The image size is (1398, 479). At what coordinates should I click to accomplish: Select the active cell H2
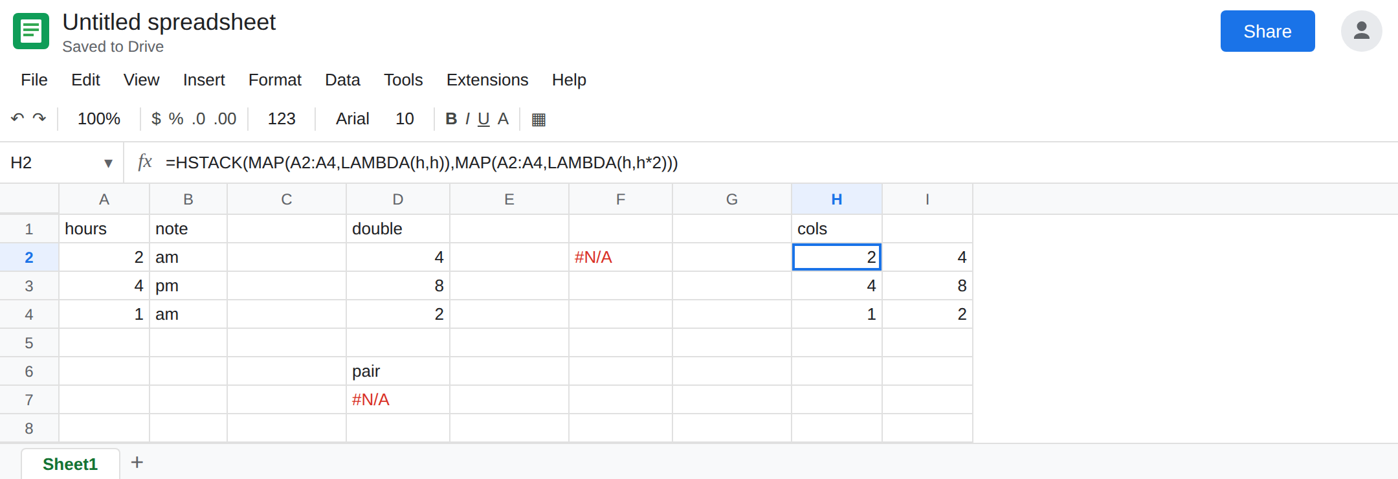pyautogui.click(x=837, y=258)
